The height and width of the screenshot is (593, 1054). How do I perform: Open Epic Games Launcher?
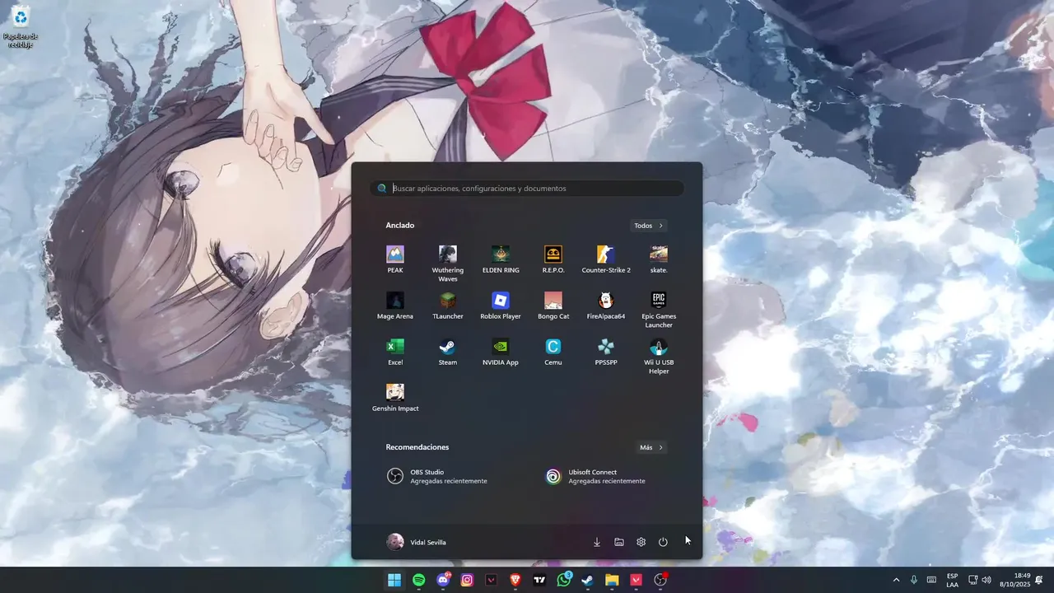click(659, 309)
